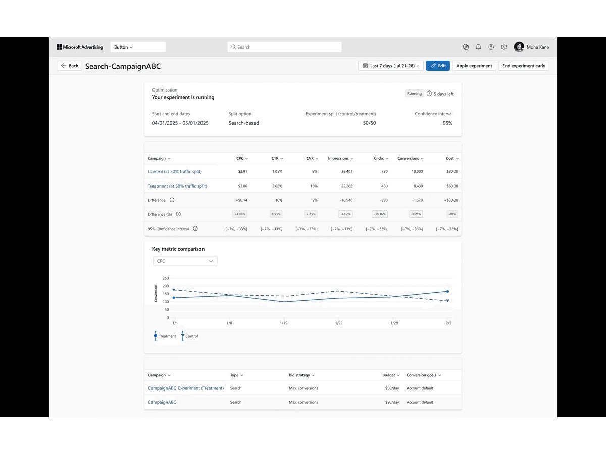Open Last 7 days date range picker
Screen dimensions: 606x455
(391, 66)
